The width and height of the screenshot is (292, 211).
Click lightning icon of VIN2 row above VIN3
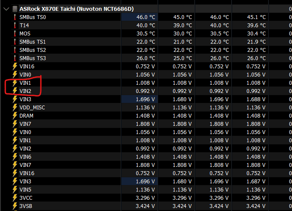(x=15, y=91)
